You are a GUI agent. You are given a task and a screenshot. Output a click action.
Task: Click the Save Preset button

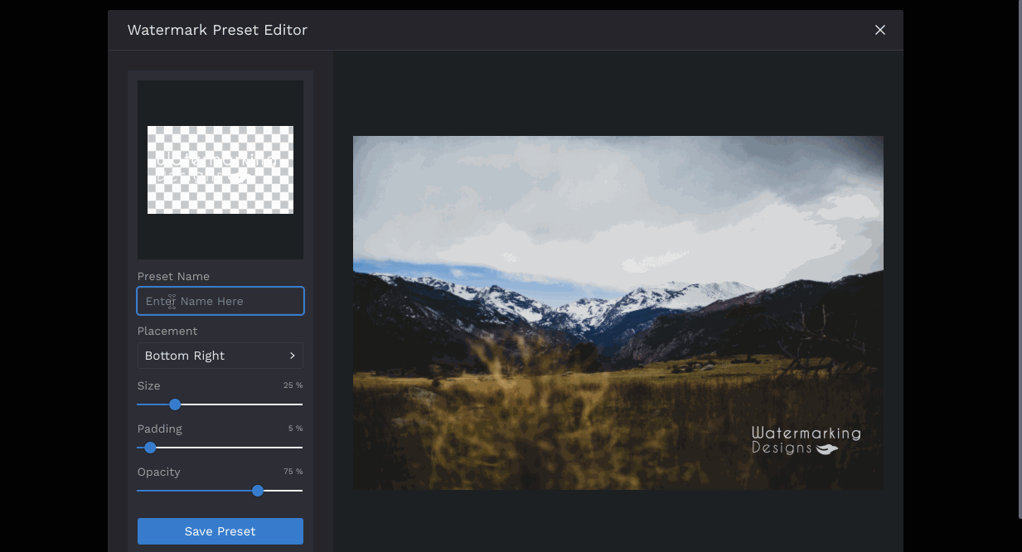(220, 531)
